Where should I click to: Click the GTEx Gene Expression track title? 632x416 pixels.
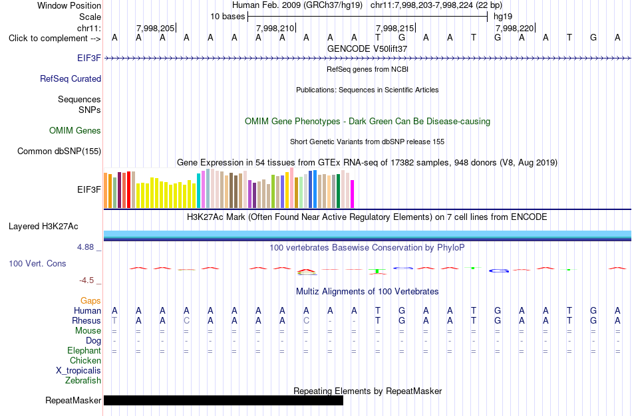pyautogui.click(x=367, y=163)
